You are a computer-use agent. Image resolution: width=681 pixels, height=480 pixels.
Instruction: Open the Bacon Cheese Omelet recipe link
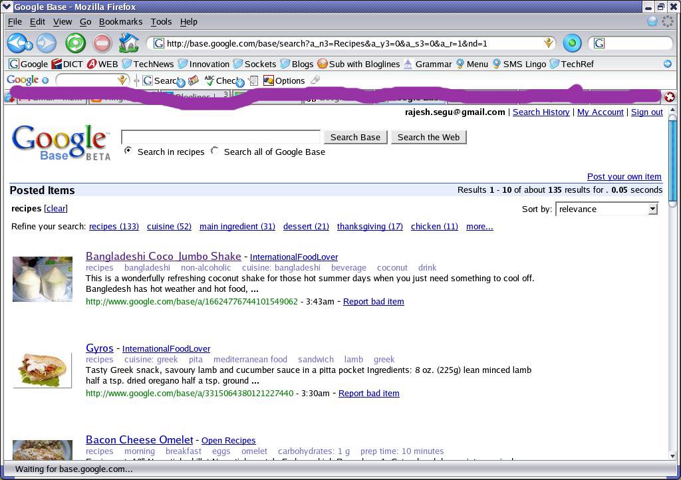click(x=140, y=439)
